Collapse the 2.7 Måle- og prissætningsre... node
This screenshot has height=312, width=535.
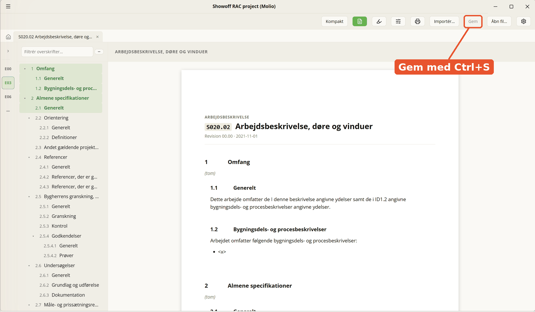(x=29, y=305)
